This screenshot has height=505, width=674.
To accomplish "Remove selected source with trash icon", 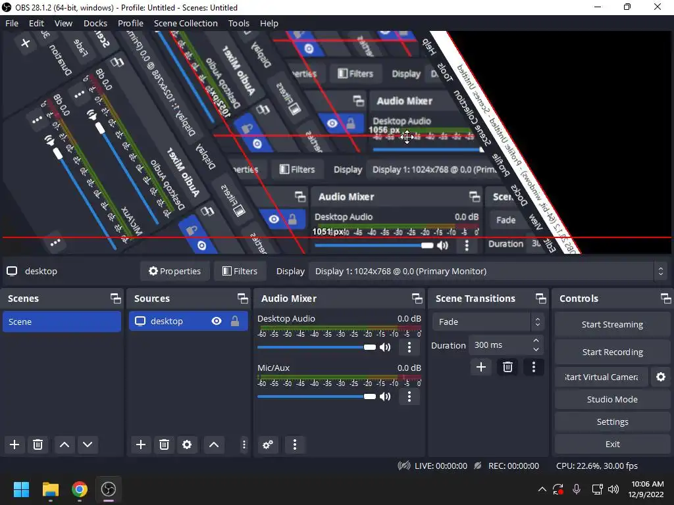I will (164, 445).
